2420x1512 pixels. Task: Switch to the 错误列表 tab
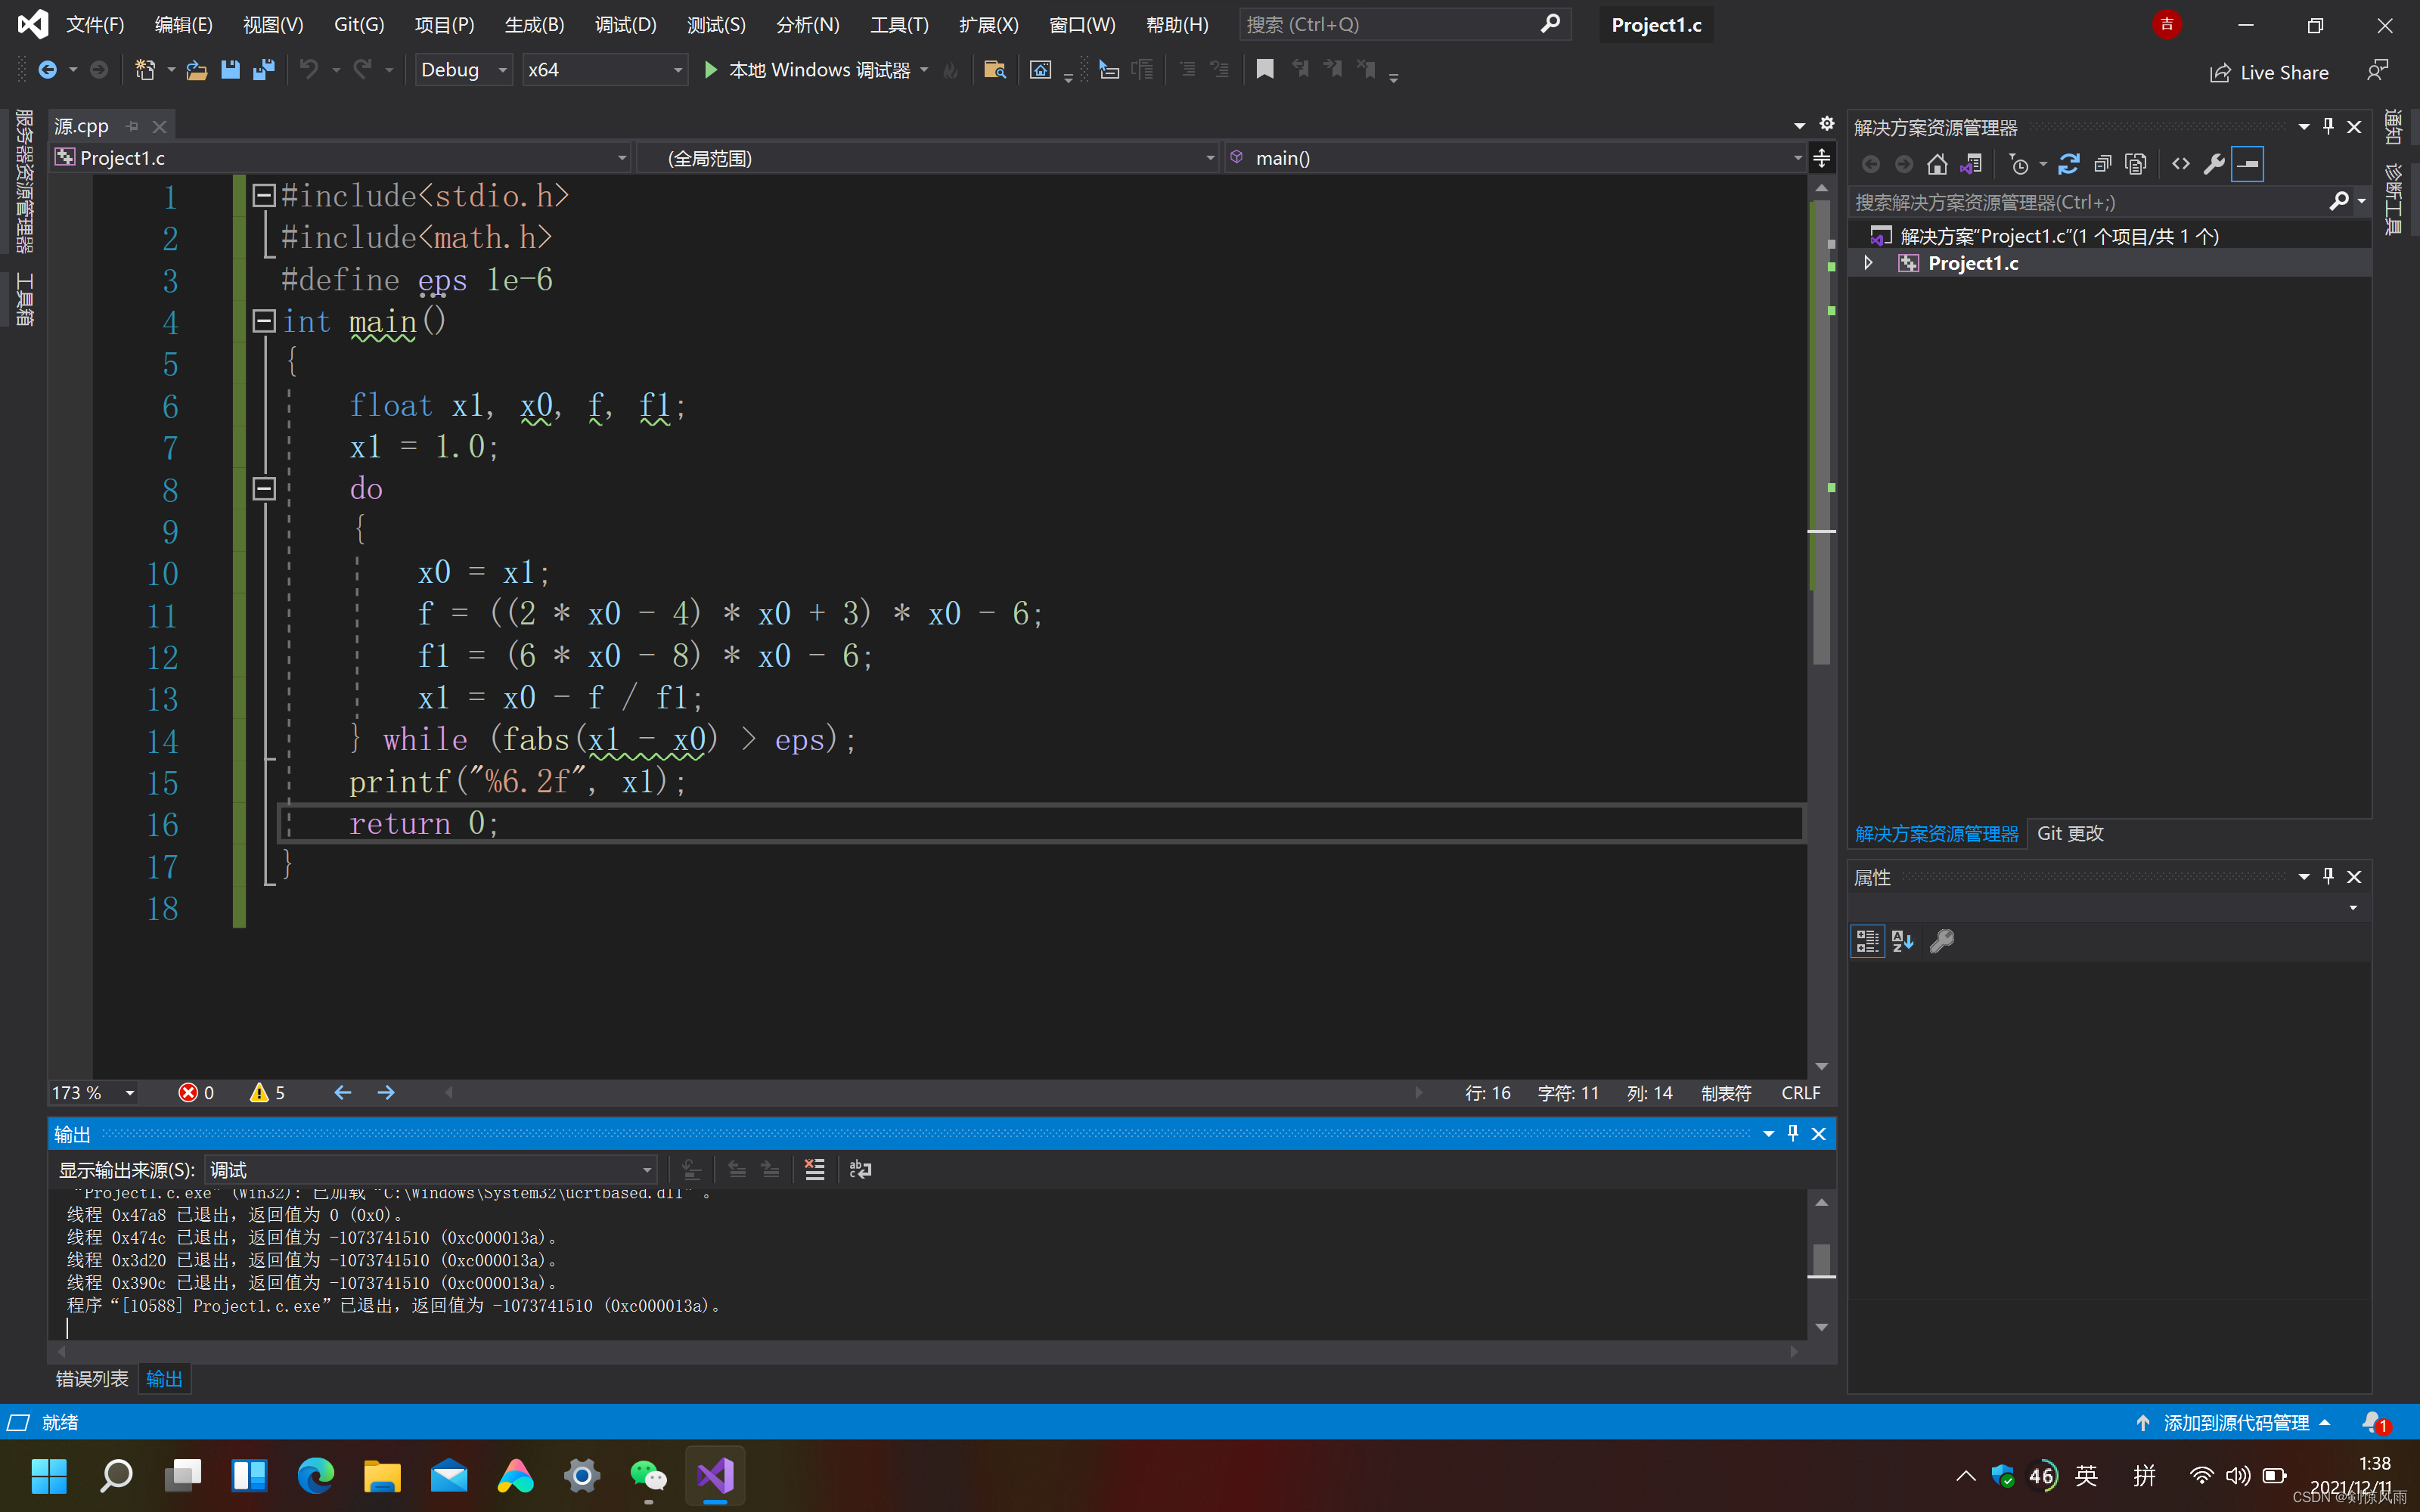click(x=92, y=1379)
